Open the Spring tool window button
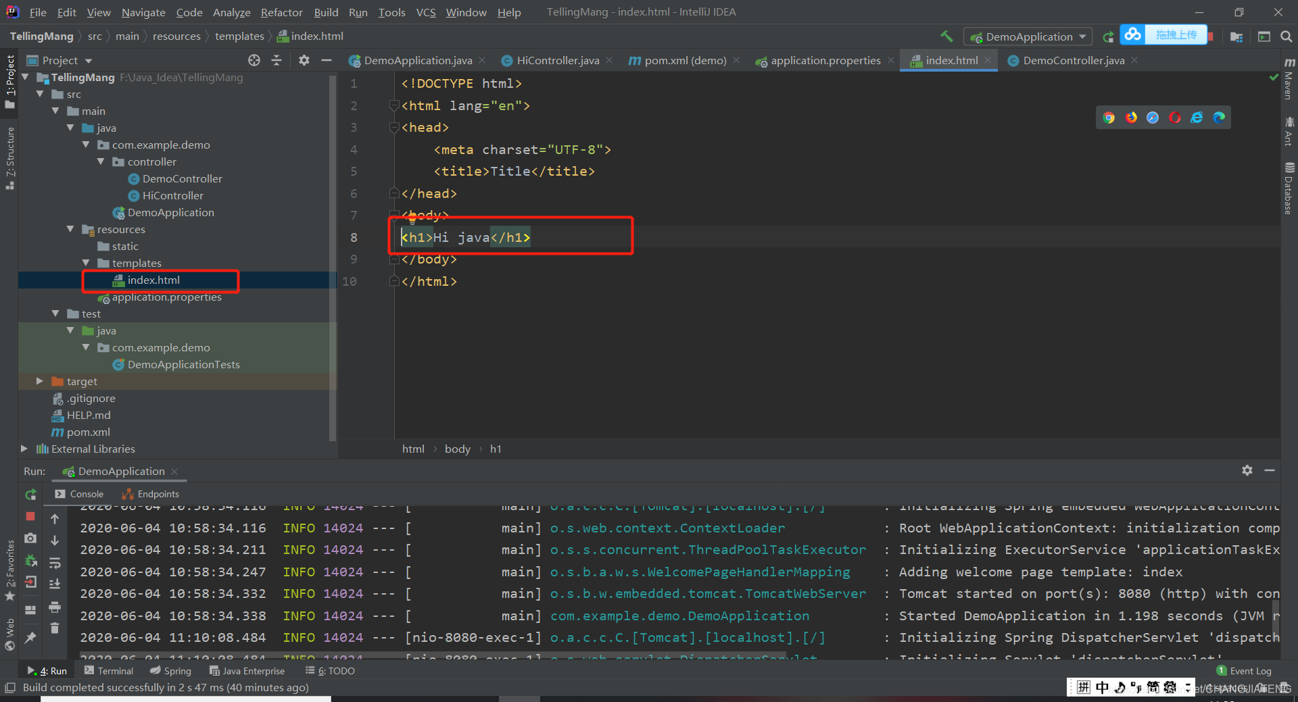This screenshot has width=1298, height=702. [x=170, y=670]
